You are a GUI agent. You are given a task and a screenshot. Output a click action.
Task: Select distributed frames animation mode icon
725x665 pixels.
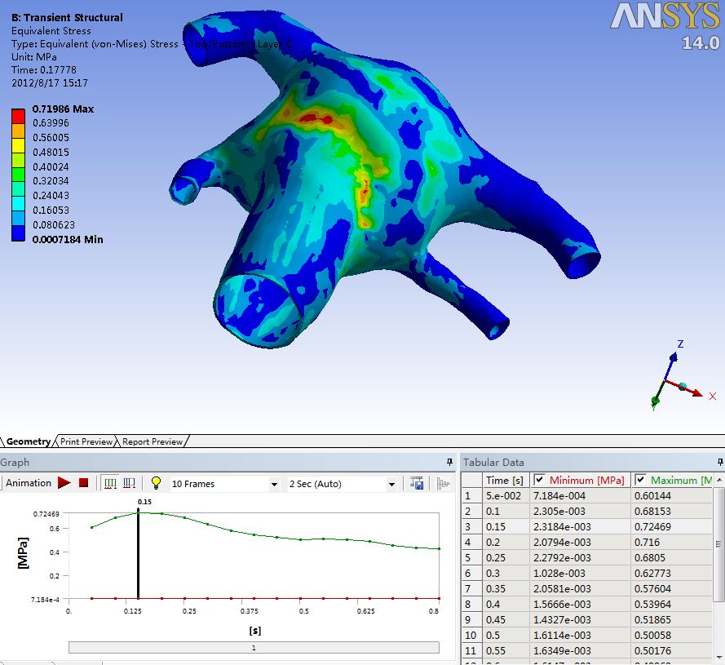(x=110, y=483)
